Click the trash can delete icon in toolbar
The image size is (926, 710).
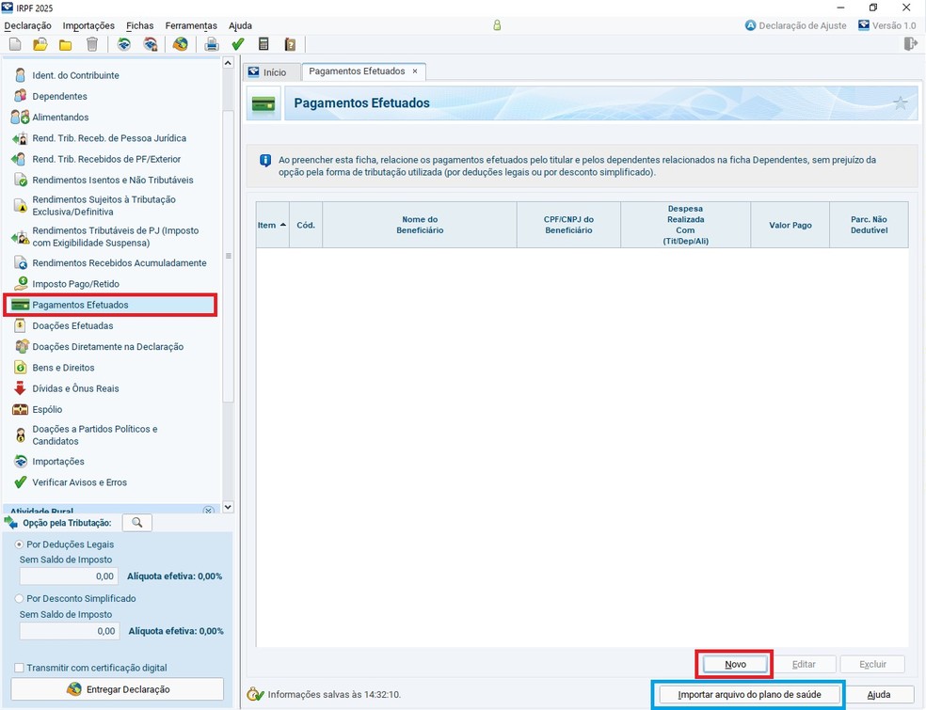tap(91, 44)
